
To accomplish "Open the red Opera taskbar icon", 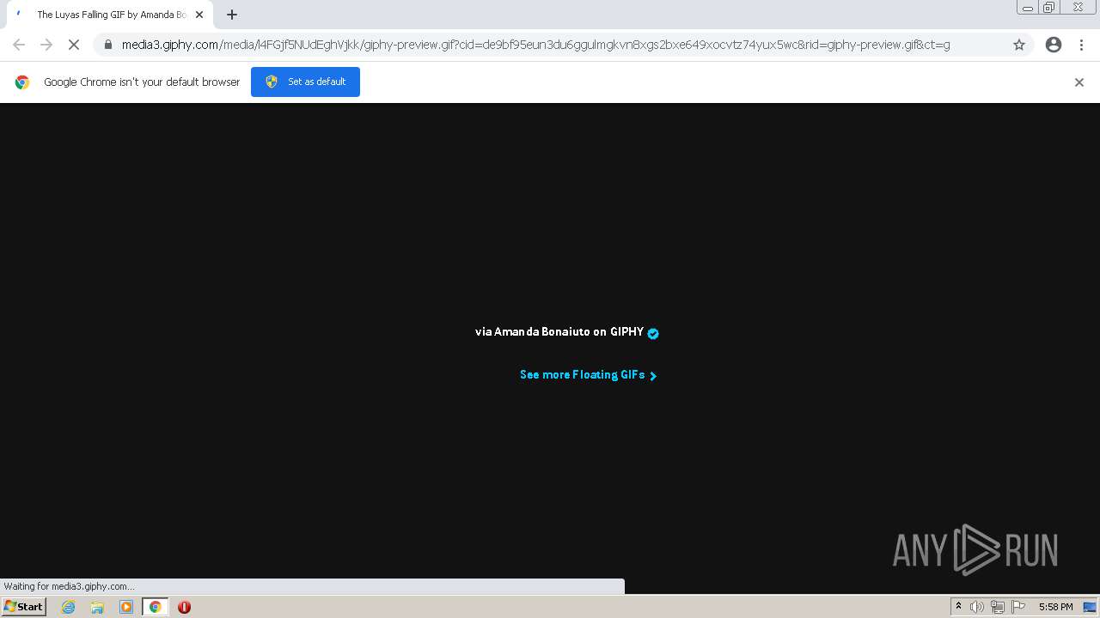I will click(x=184, y=607).
